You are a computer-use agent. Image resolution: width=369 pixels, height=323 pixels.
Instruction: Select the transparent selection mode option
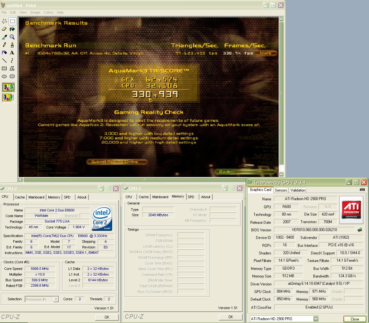coord(9,97)
